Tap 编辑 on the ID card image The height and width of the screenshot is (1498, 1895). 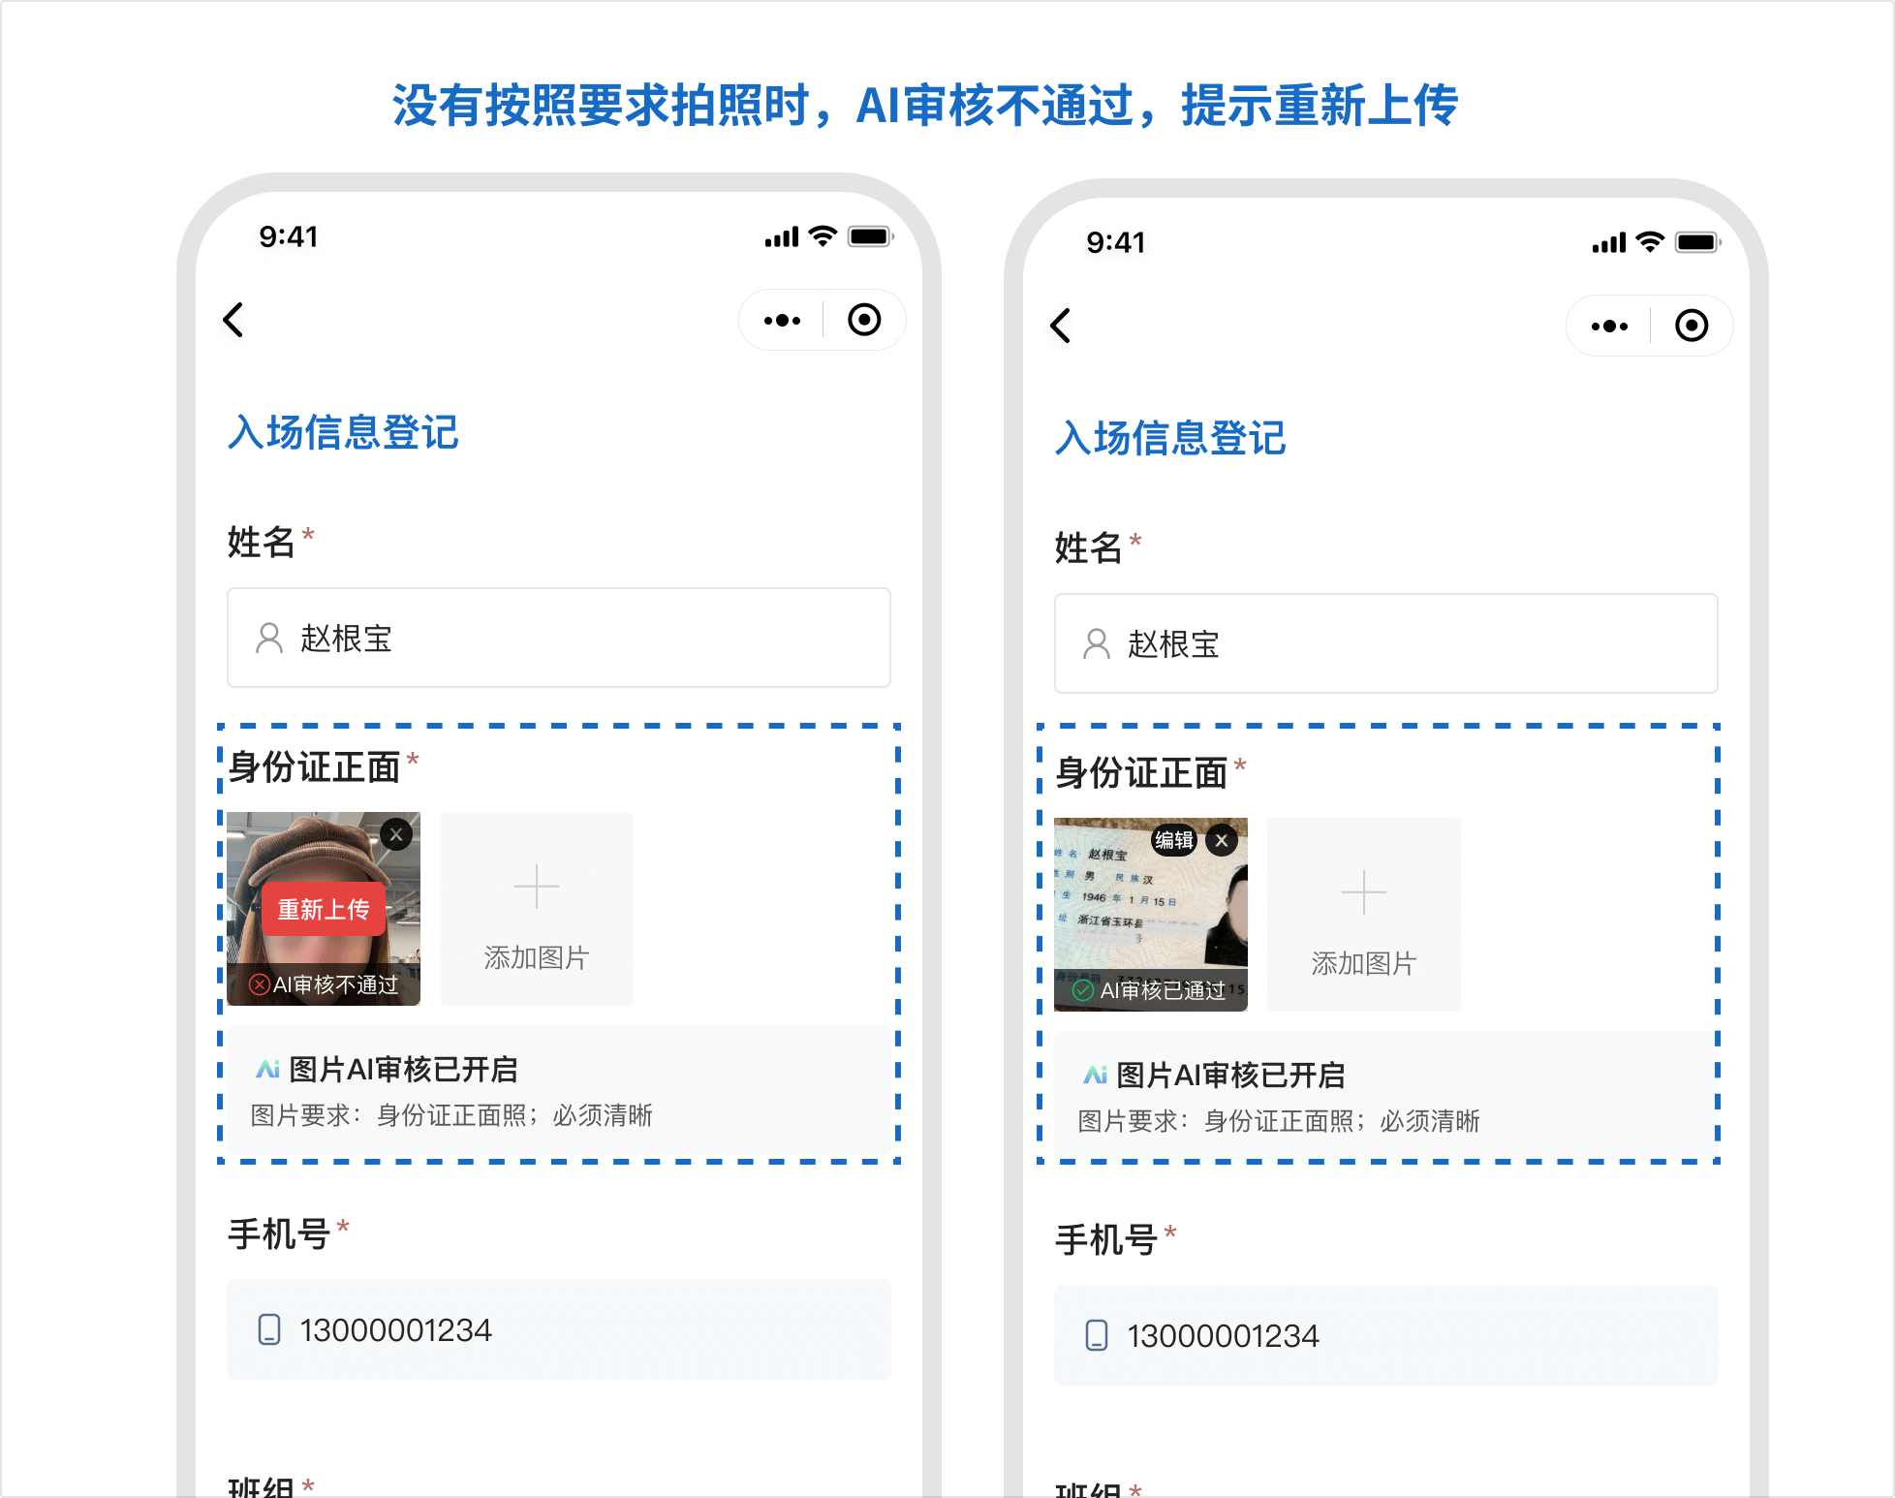[x=1174, y=840]
